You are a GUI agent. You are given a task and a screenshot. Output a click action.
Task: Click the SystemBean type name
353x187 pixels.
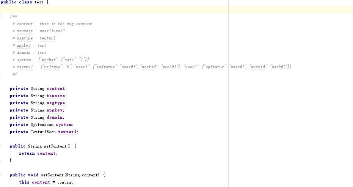(x=42, y=124)
